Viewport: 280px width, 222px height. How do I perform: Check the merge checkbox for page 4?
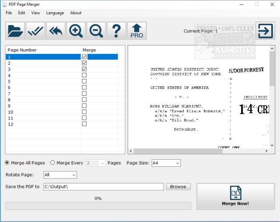point(84,75)
